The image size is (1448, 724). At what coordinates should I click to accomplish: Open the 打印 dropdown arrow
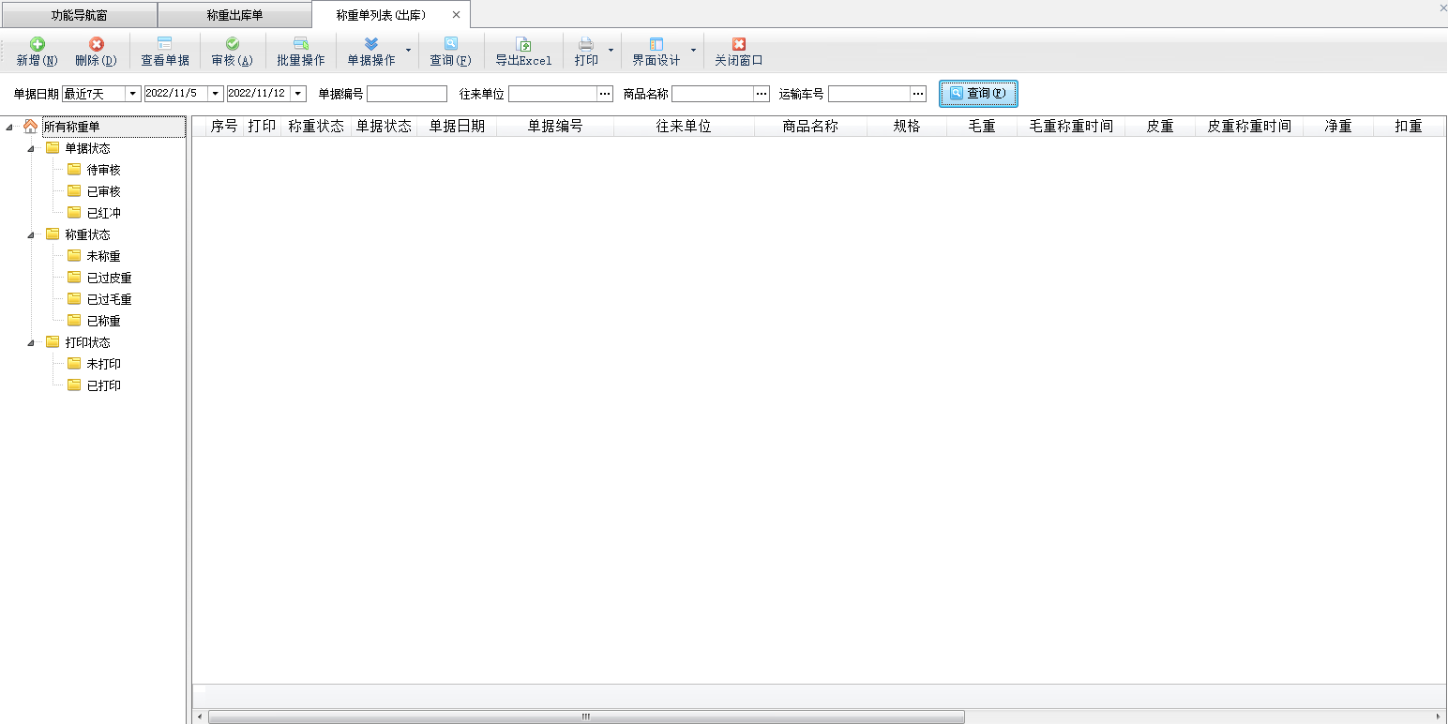611,51
